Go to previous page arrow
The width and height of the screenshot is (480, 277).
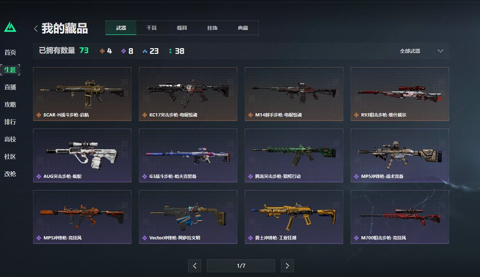click(x=195, y=266)
